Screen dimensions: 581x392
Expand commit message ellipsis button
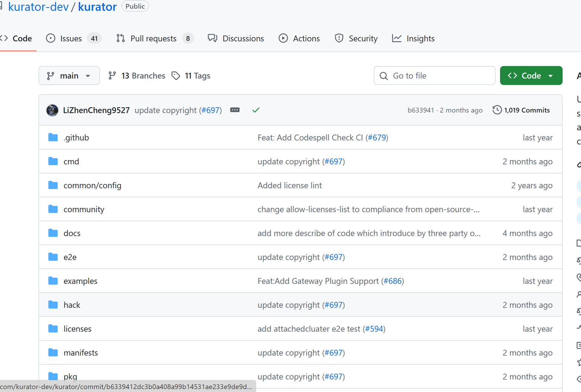pyautogui.click(x=235, y=110)
